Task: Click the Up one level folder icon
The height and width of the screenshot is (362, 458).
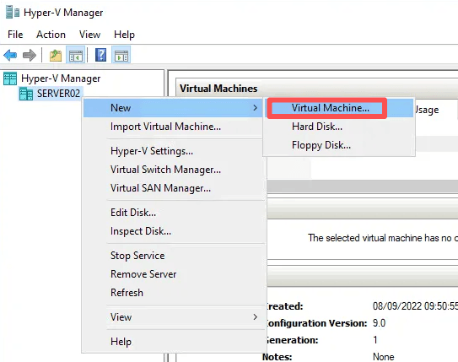Action: coord(55,55)
